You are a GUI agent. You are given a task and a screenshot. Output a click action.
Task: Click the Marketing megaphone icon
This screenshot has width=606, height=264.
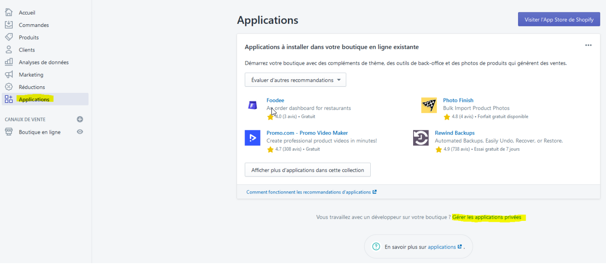pos(8,74)
